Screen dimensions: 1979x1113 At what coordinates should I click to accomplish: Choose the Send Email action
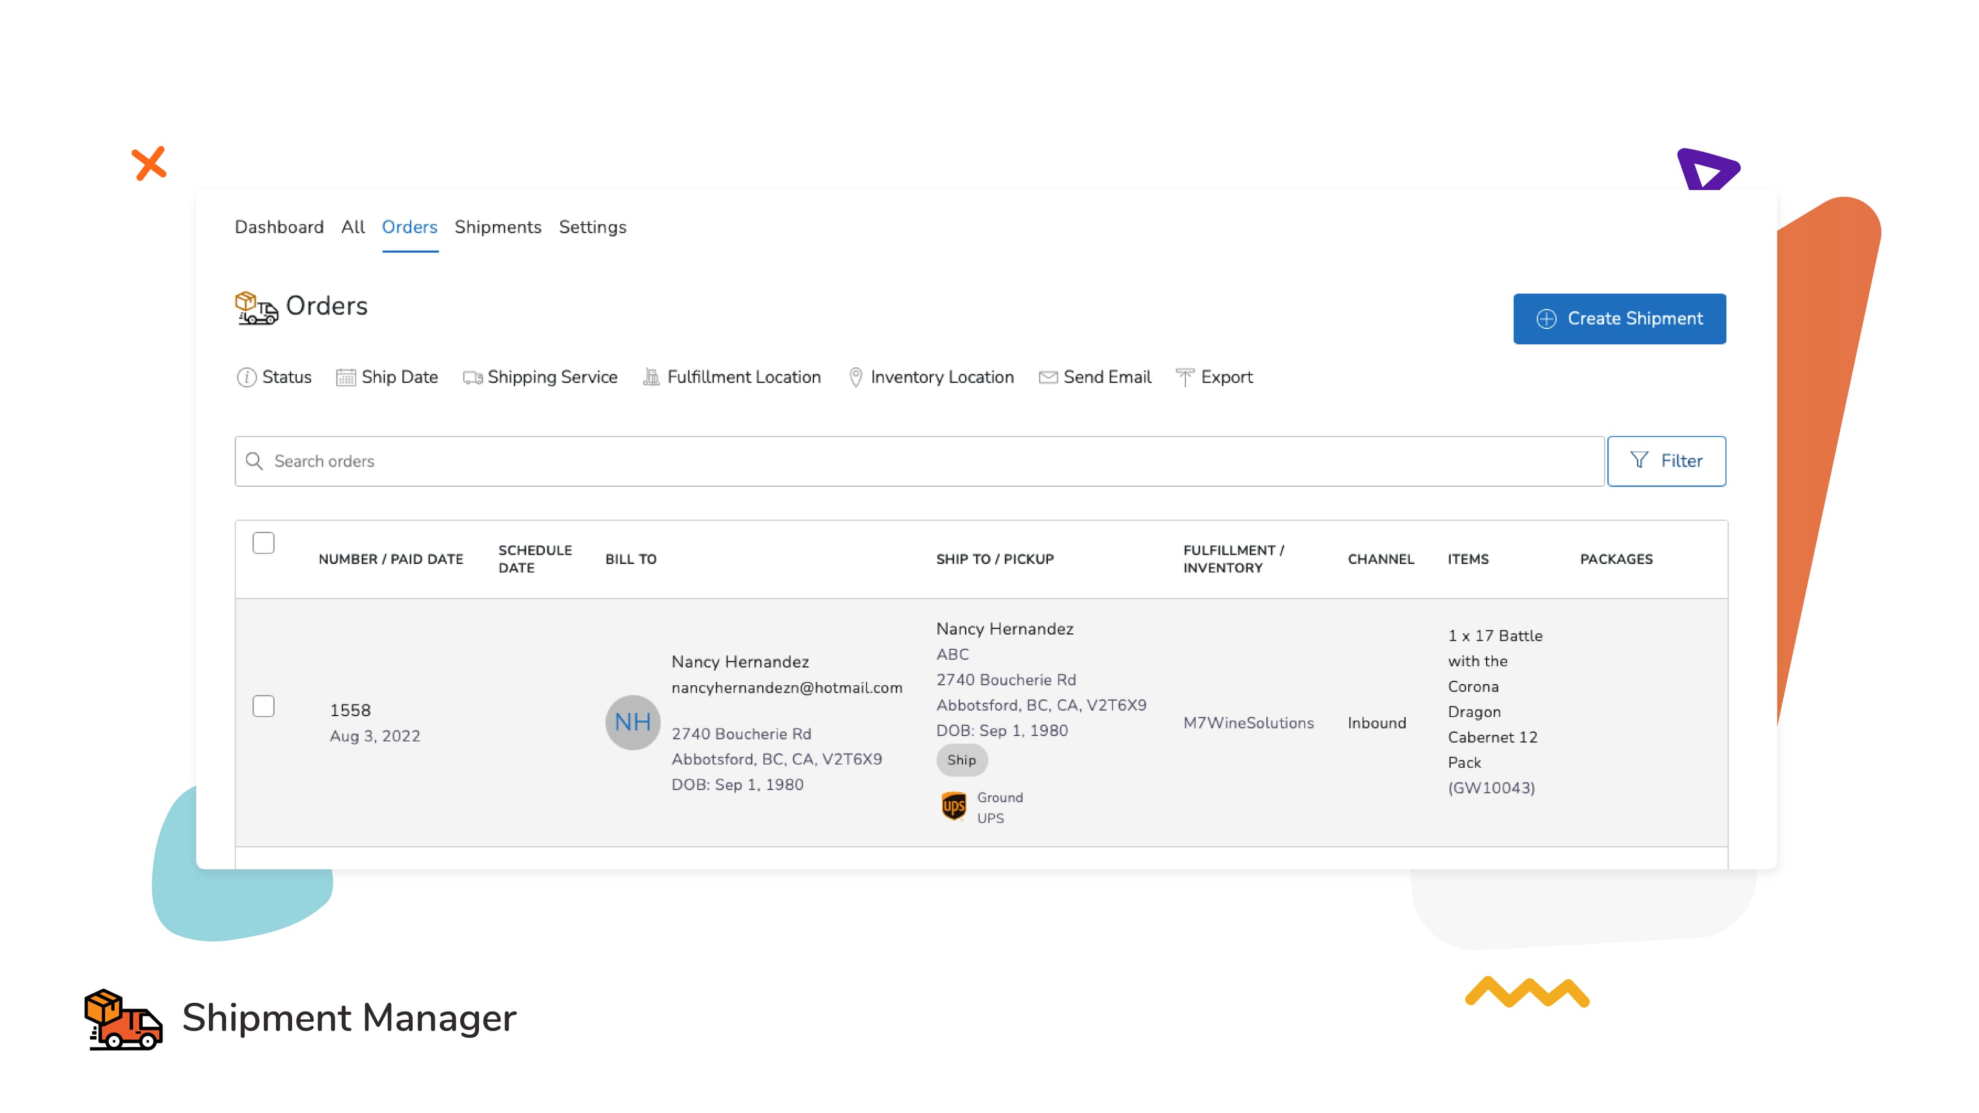tap(1095, 377)
